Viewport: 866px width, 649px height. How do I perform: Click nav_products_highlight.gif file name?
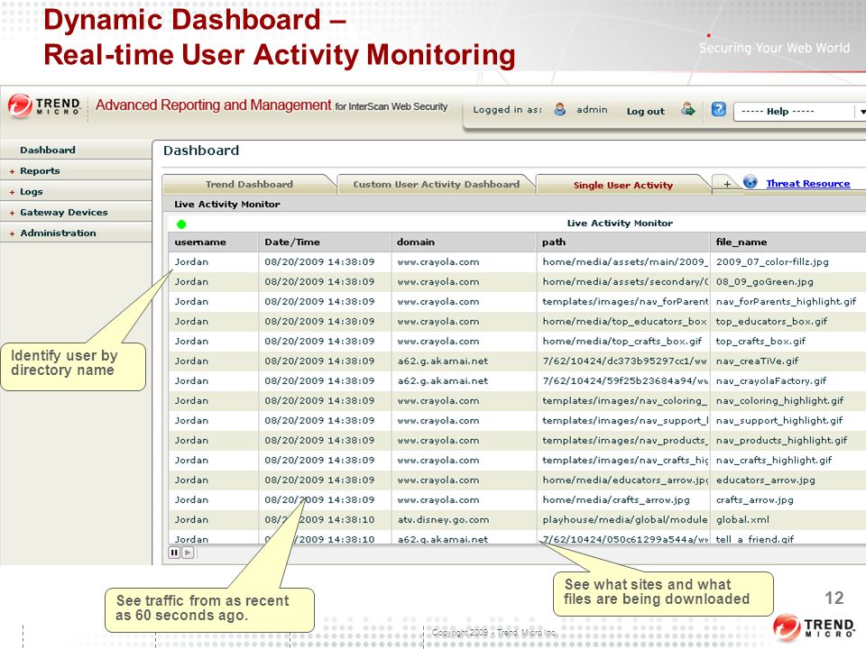point(781,441)
